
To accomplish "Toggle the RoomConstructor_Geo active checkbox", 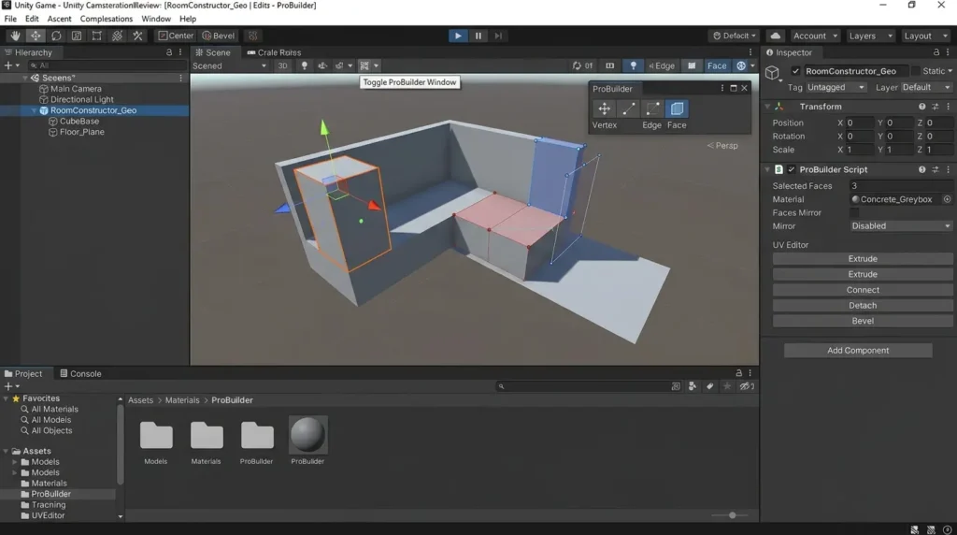I will 795,71.
